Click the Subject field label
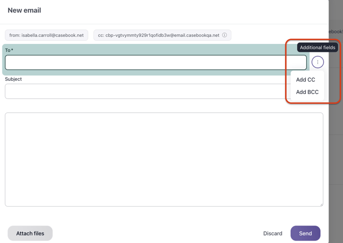 pyautogui.click(x=13, y=79)
